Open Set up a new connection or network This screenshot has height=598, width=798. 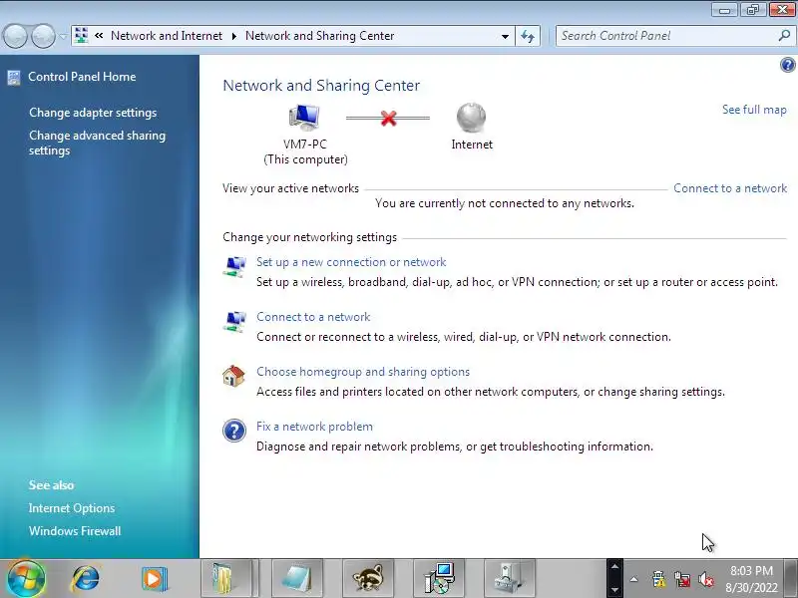coord(351,262)
